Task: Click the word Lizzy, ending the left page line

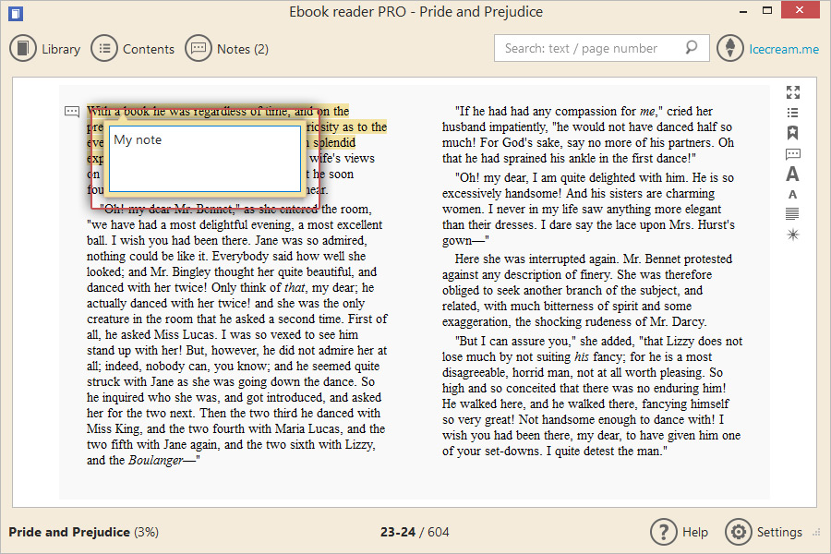Action: [360, 445]
